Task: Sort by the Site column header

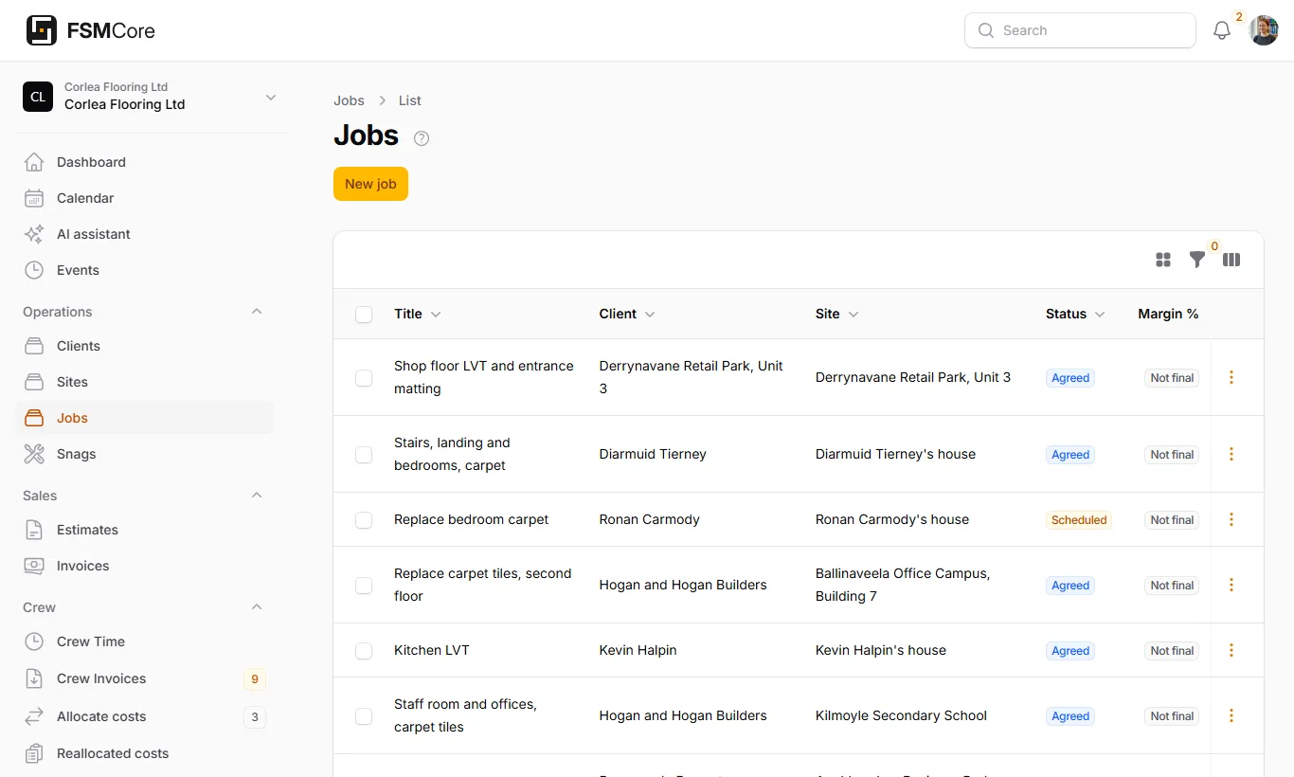Action: (x=837, y=314)
